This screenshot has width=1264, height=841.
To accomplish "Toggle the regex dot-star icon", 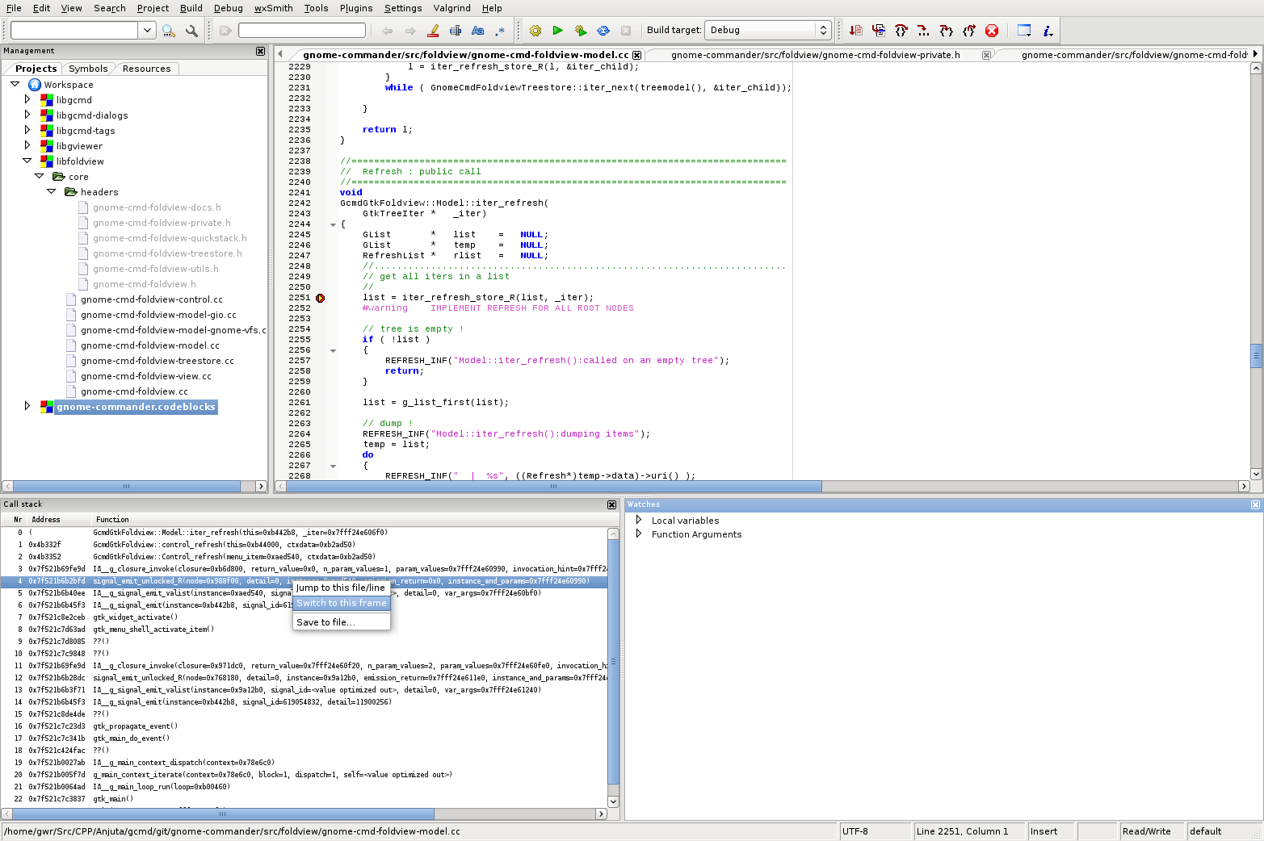I will 500,31.
